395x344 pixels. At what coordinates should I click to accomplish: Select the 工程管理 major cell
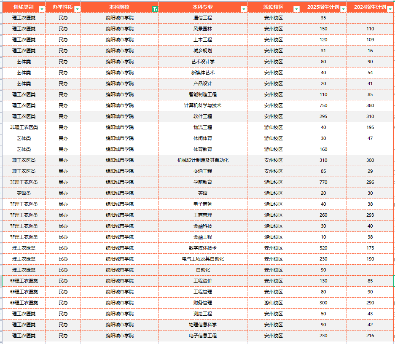(x=203, y=292)
